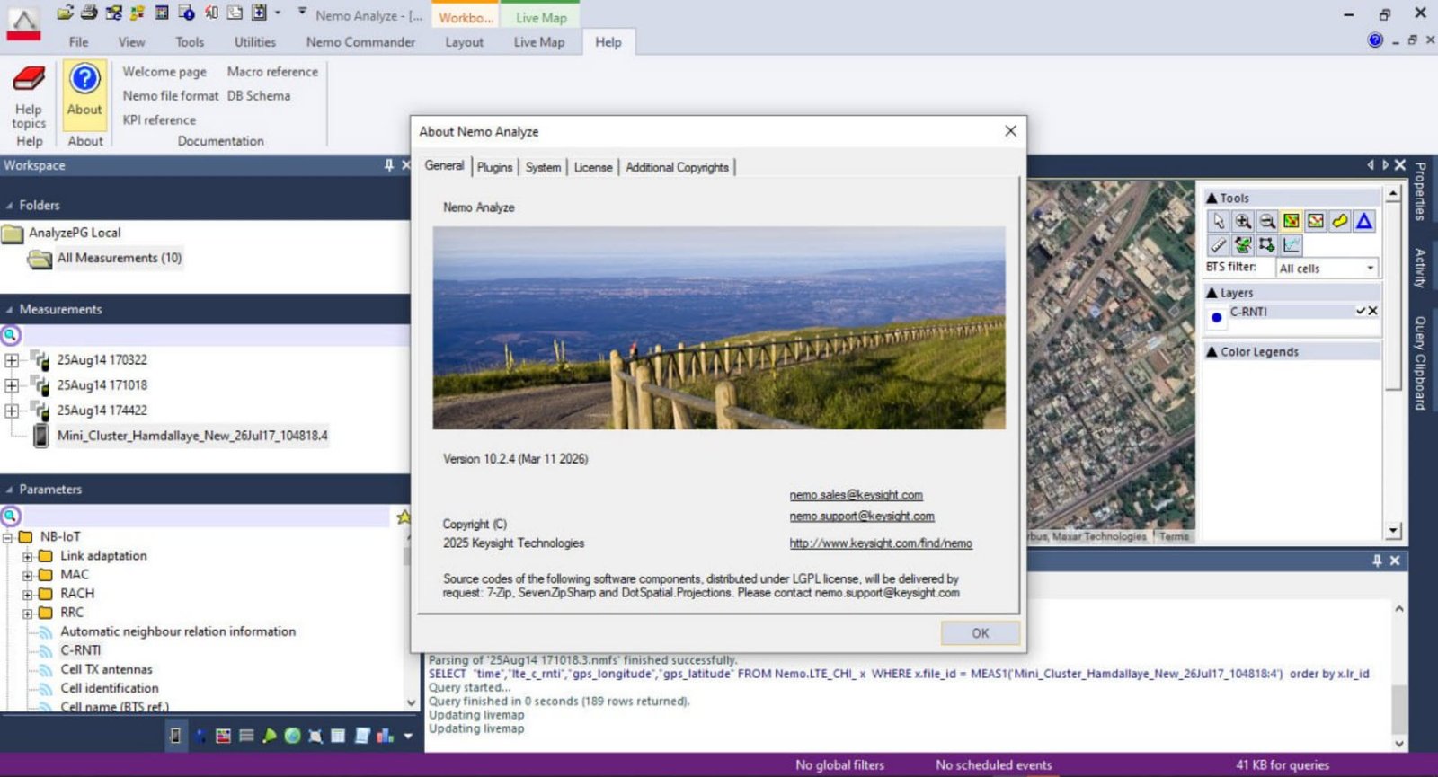The image size is (1438, 777).
Task: Click the search icon in Parameters panel
Action: [x=11, y=516]
